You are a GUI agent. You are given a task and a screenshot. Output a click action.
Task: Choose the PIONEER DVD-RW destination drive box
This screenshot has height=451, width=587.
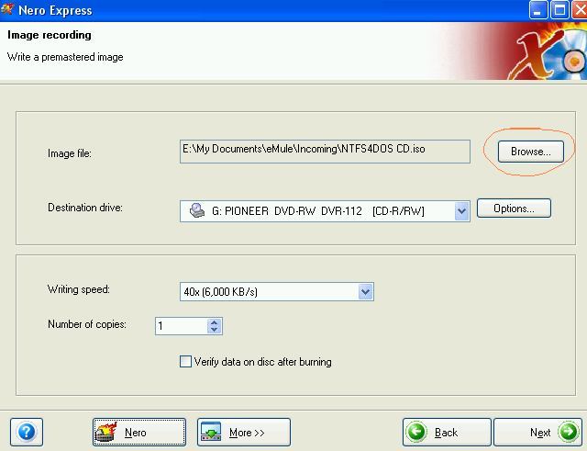(325, 211)
